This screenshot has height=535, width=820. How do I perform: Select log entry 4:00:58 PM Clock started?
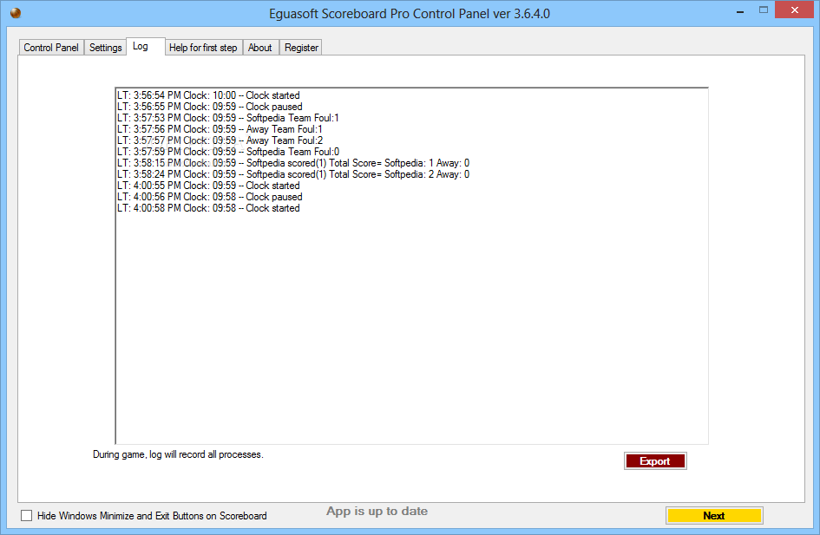(208, 208)
